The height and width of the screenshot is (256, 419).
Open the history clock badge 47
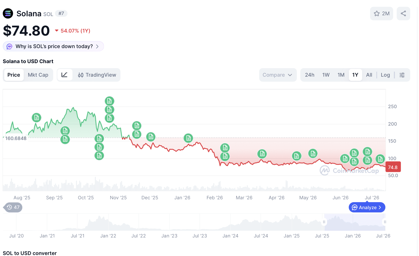coord(13,207)
